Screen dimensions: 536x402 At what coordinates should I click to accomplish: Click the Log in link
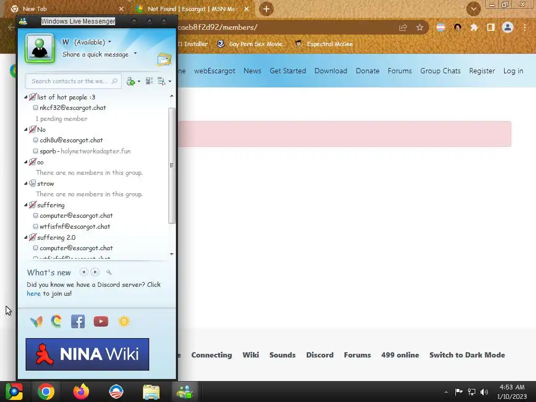pos(513,71)
